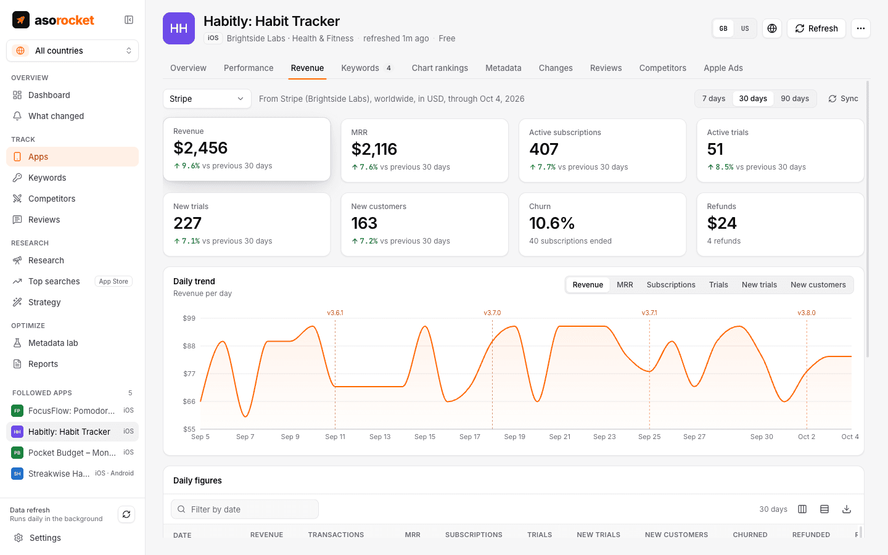Show New trials in daily trend
This screenshot has height=555, width=888.
[x=759, y=285]
